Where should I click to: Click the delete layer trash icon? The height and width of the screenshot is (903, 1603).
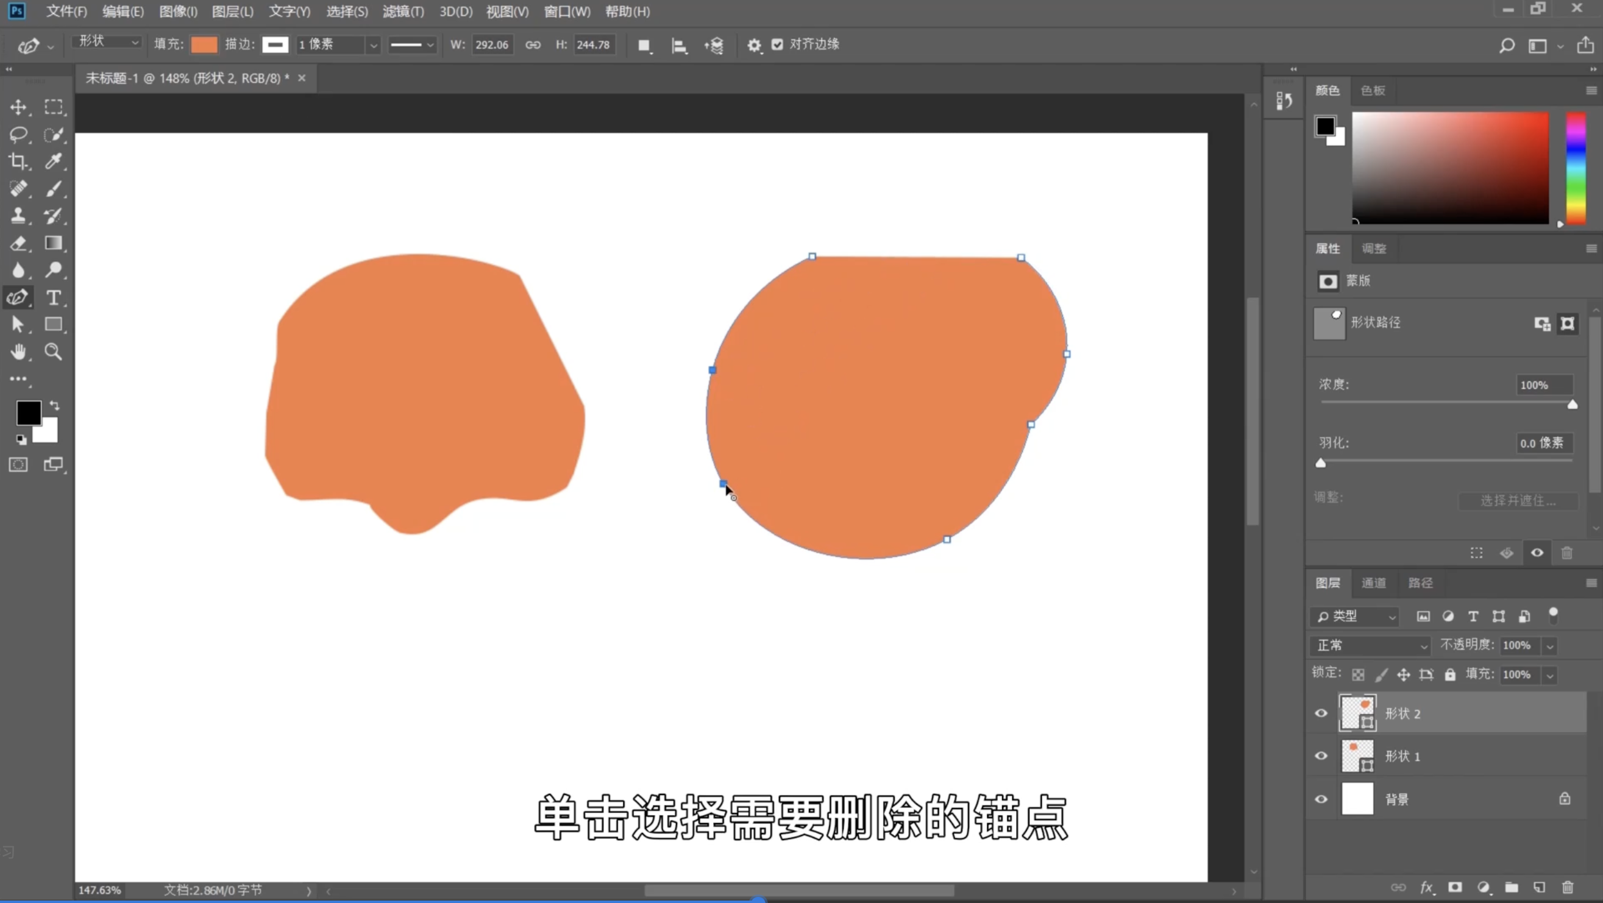pyautogui.click(x=1568, y=887)
